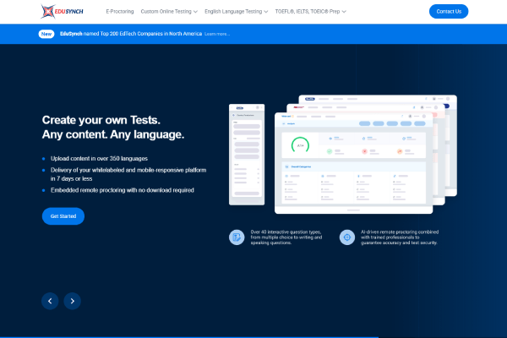Click "Embedded remote proctoring" bullet text

(x=123, y=190)
